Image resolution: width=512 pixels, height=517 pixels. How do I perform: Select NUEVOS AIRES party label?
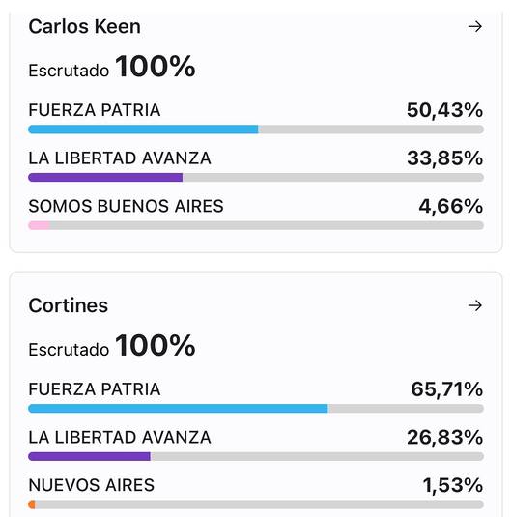click(x=92, y=485)
